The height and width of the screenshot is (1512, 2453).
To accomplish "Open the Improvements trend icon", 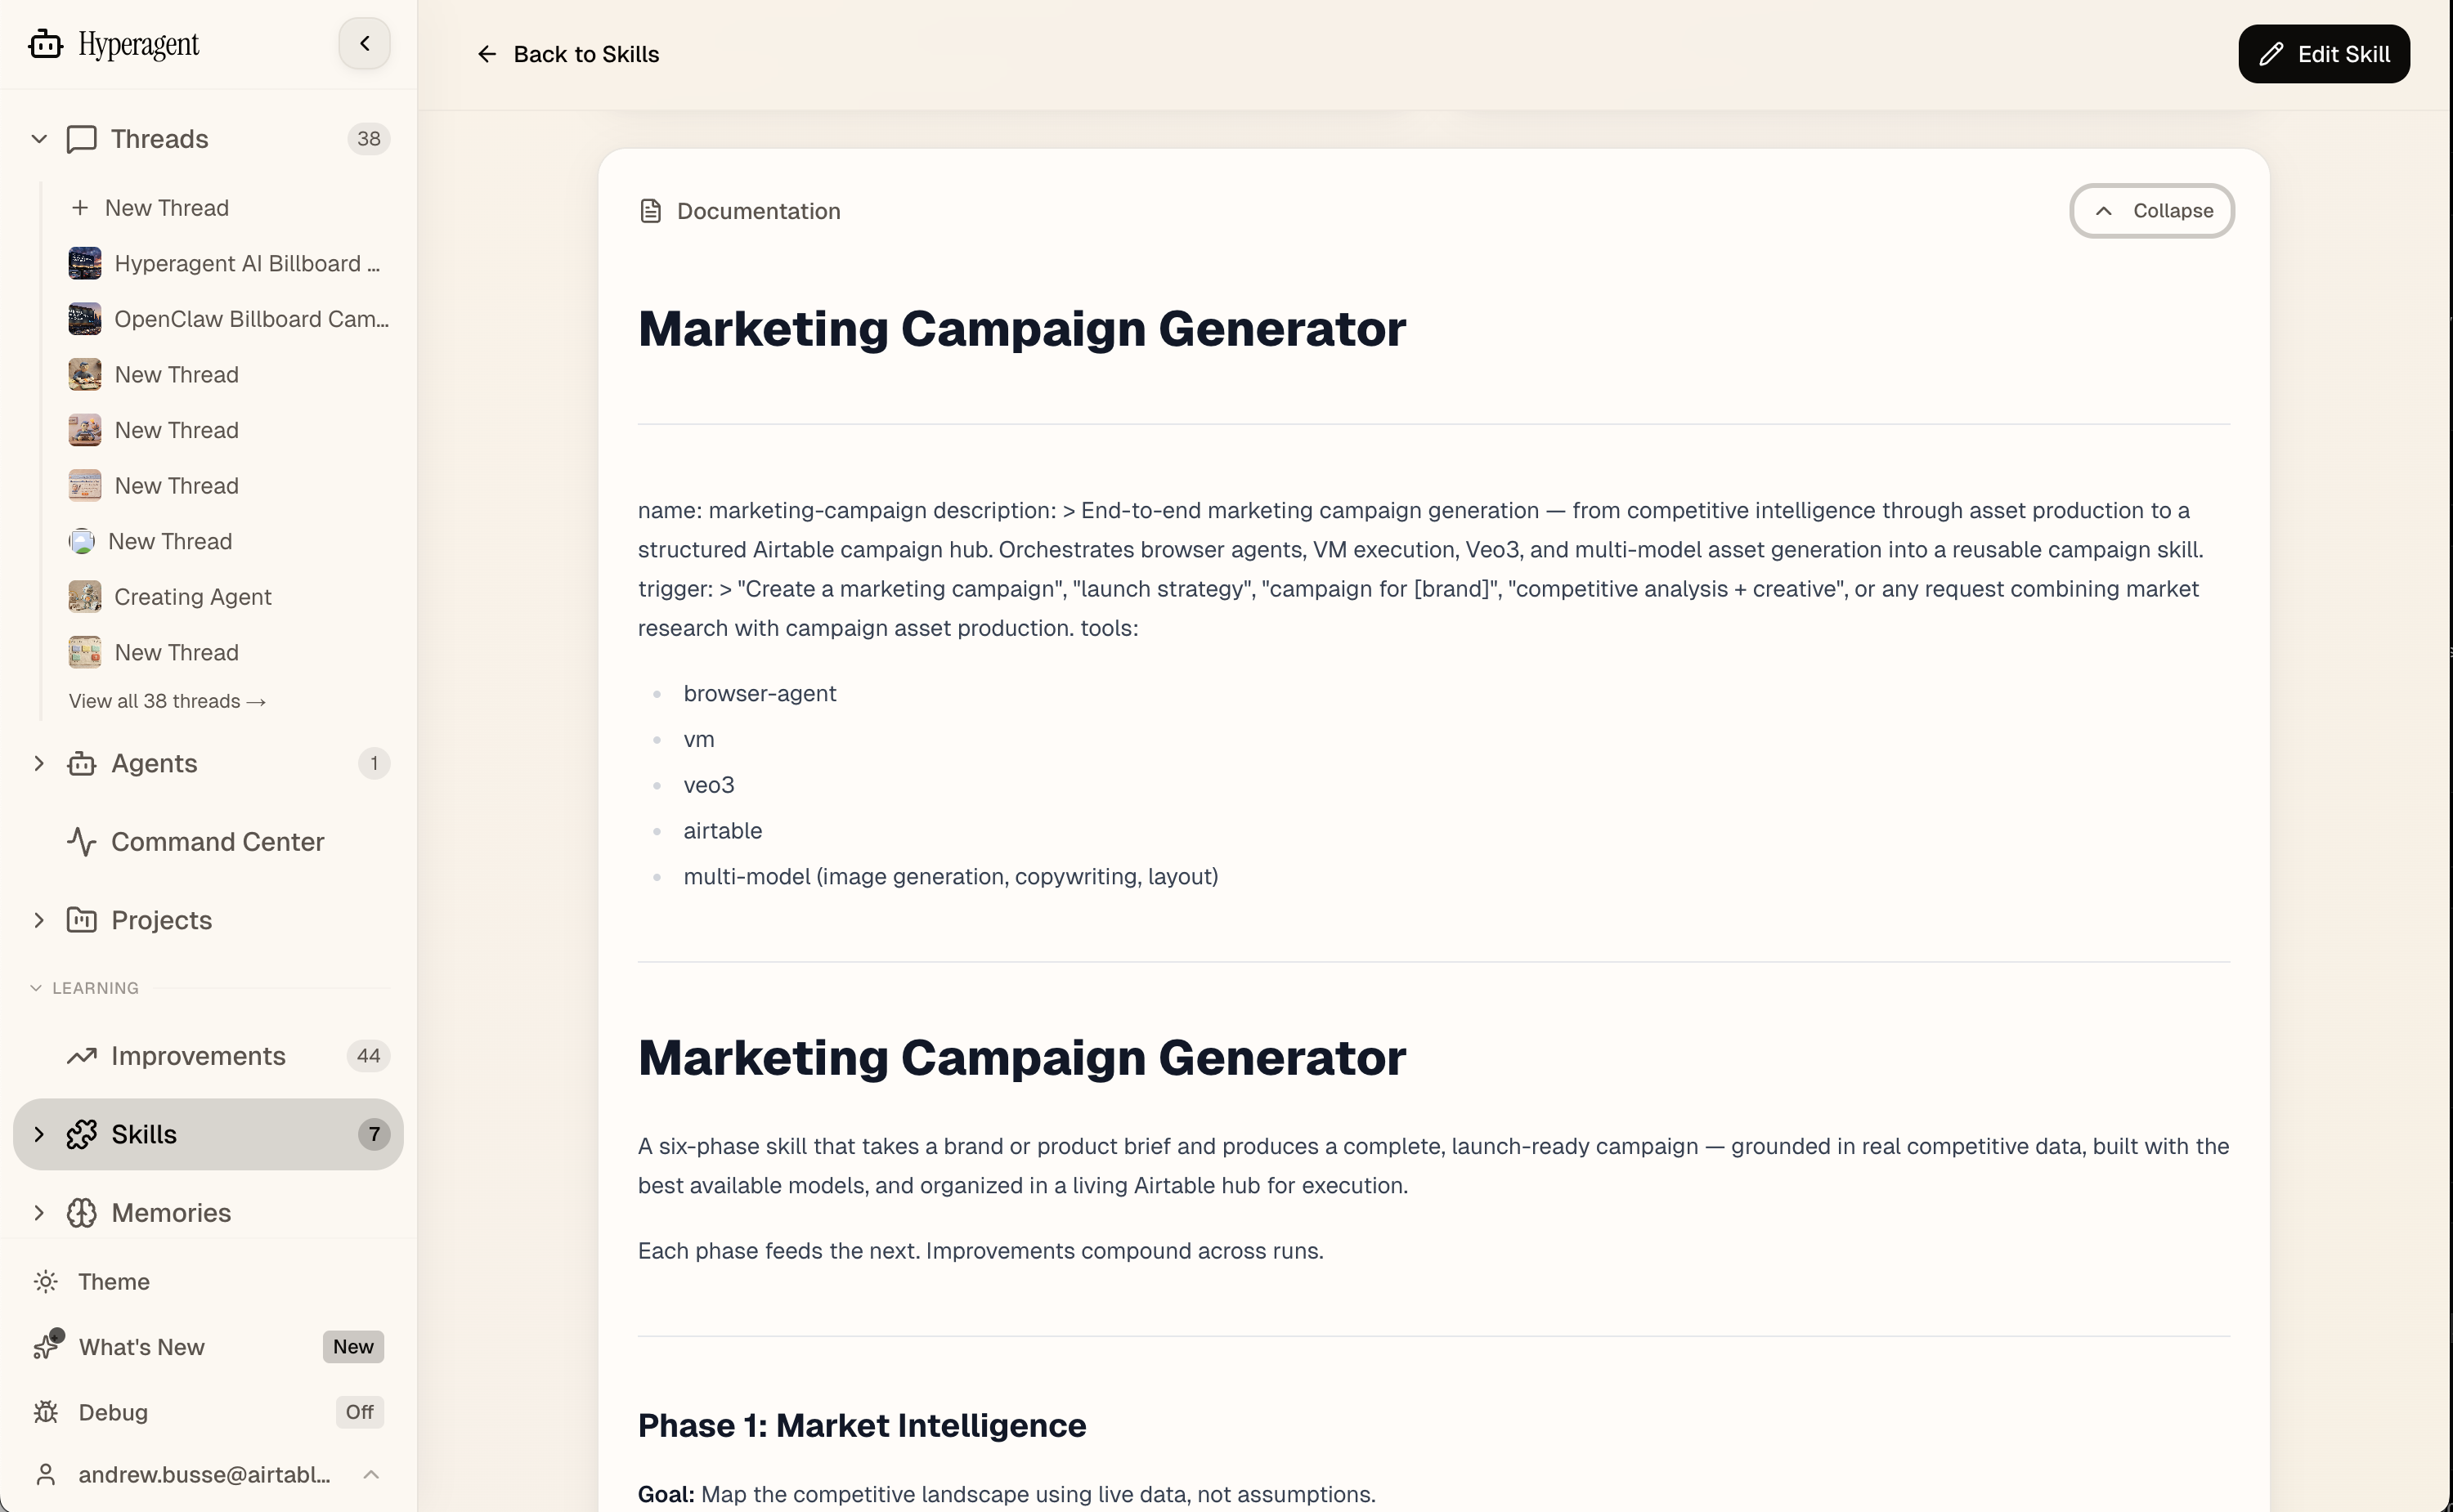I will [82, 1056].
